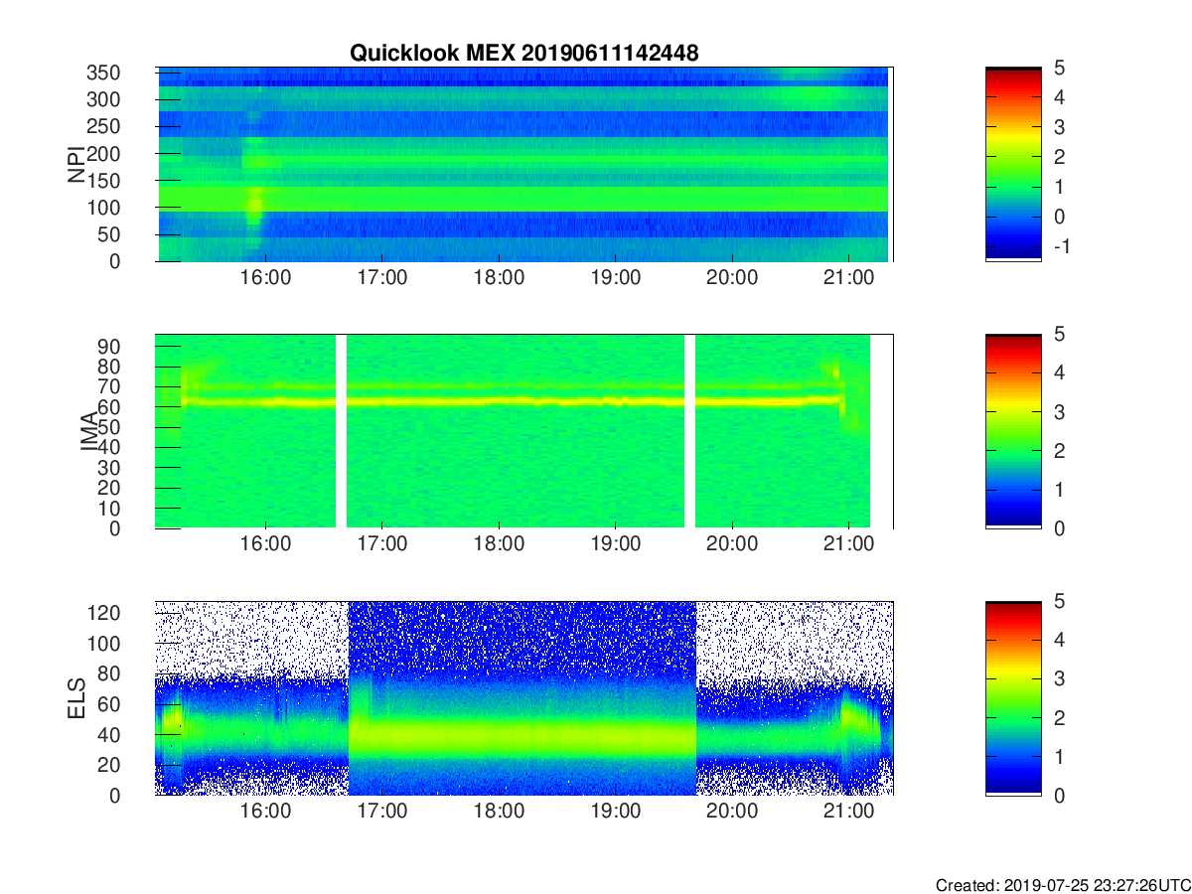Viewport: 1192px width, 894px height.
Task: Click the 21:00 time tick under IMA panel
Action: [x=848, y=544]
